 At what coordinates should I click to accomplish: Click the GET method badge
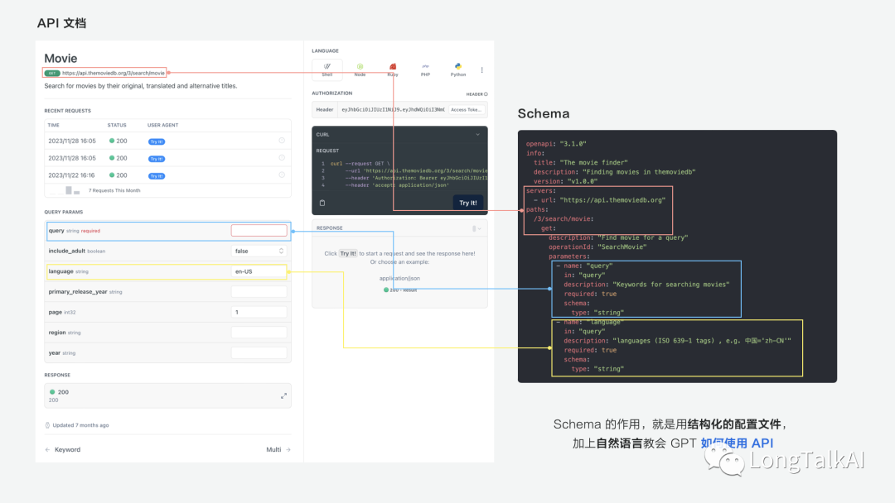[x=52, y=73]
